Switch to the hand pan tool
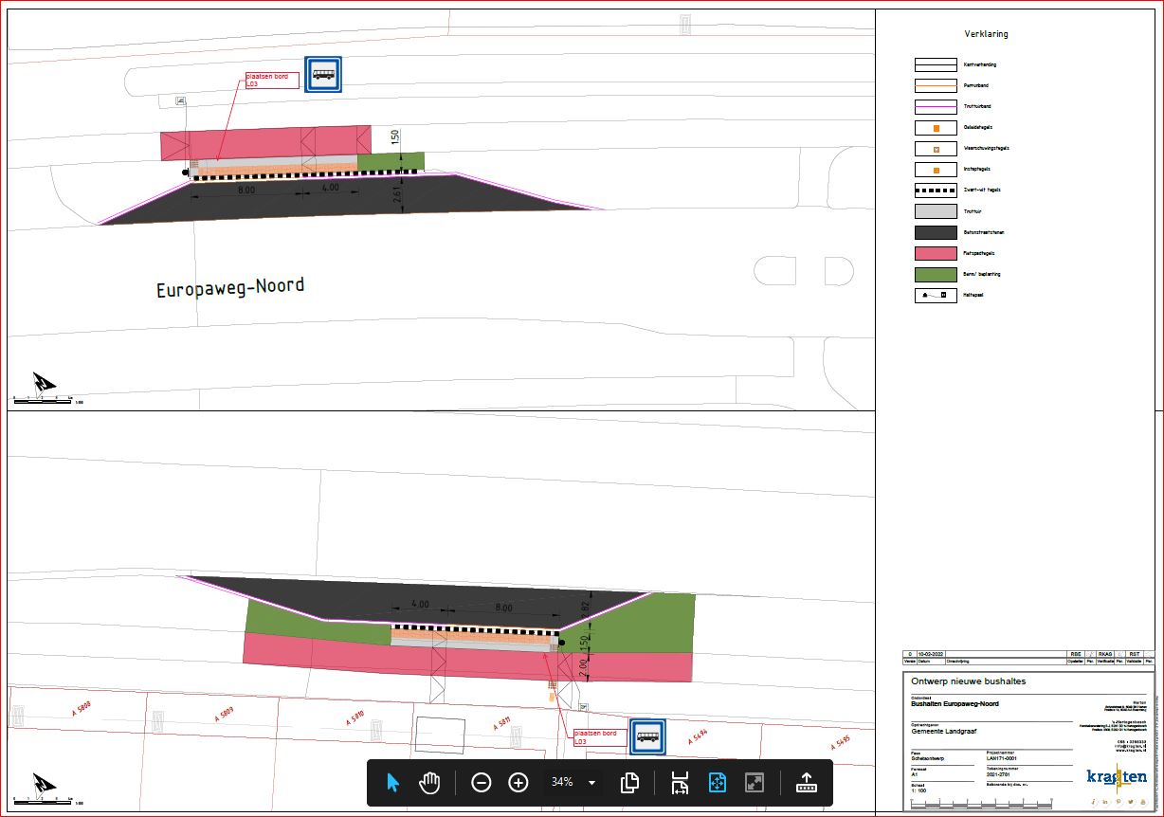 430,783
